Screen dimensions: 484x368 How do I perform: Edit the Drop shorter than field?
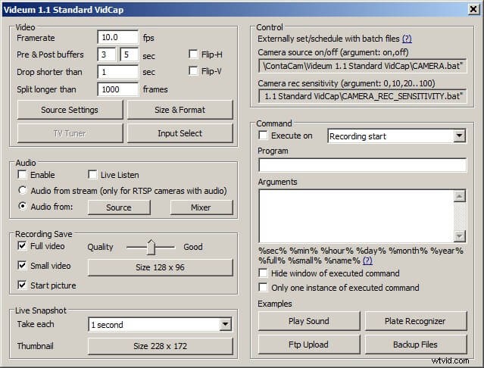117,72
